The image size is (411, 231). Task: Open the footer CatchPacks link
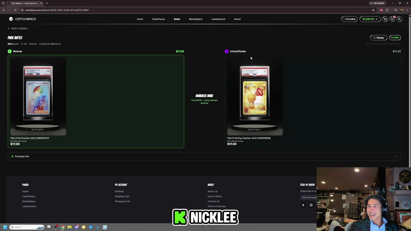(x=29, y=196)
